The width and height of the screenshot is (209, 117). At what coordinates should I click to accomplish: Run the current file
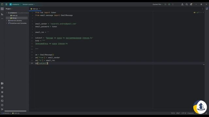(x=166, y=4)
